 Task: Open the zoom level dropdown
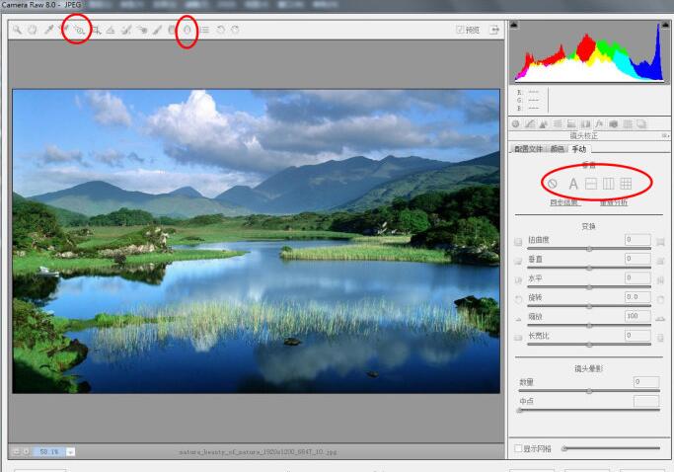click(x=70, y=452)
